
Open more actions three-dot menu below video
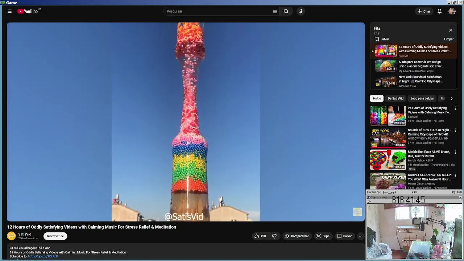(x=361, y=236)
